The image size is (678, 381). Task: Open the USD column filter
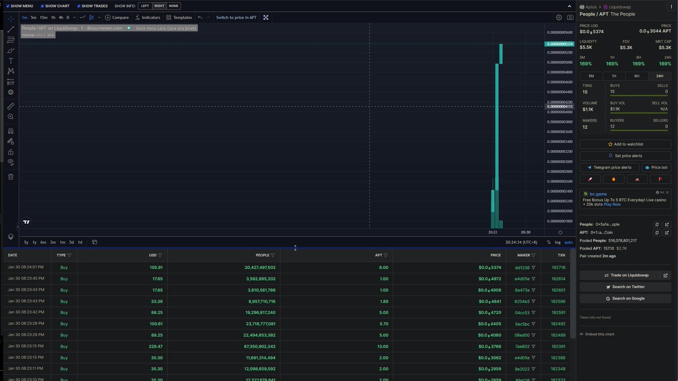pyautogui.click(x=160, y=255)
